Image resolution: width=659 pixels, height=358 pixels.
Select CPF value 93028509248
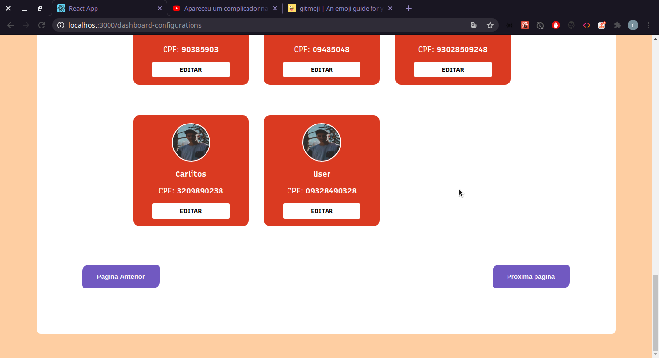[x=462, y=49]
